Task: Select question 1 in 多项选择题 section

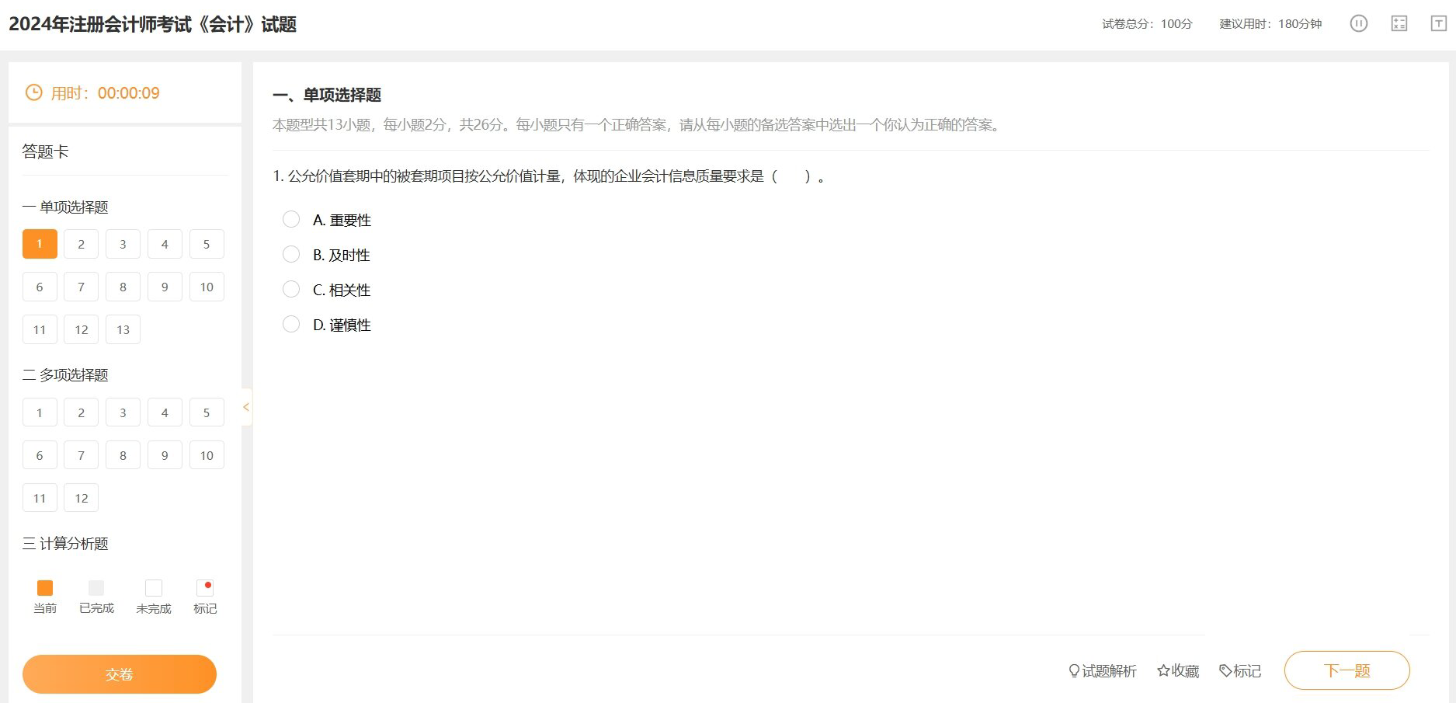Action: (x=40, y=412)
